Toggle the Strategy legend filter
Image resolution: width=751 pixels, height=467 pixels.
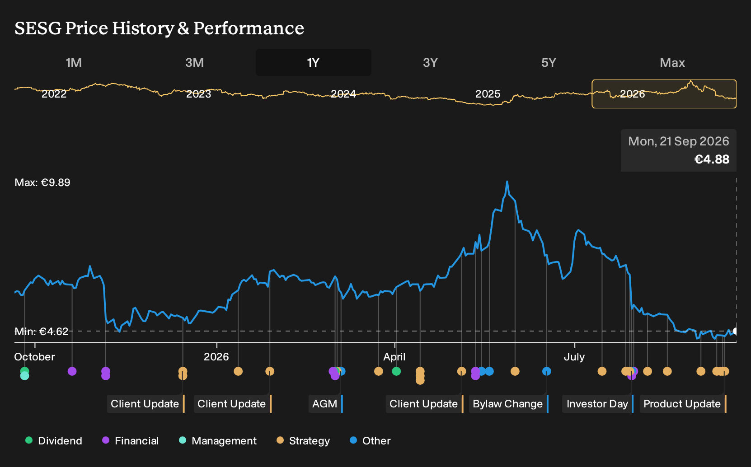point(303,441)
